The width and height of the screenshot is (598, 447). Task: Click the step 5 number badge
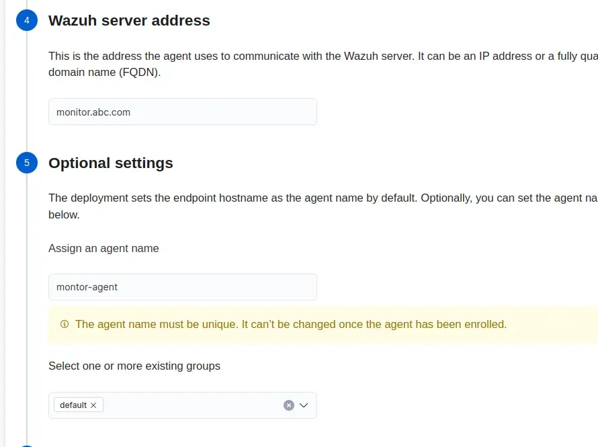click(27, 163)
